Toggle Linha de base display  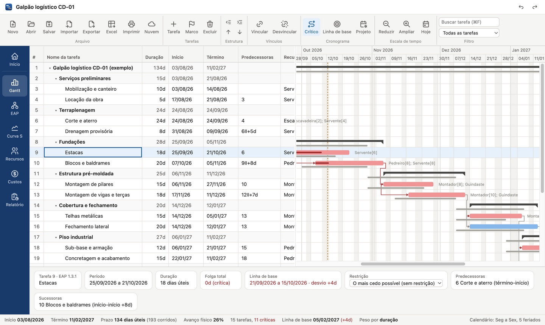coord(337,27)
